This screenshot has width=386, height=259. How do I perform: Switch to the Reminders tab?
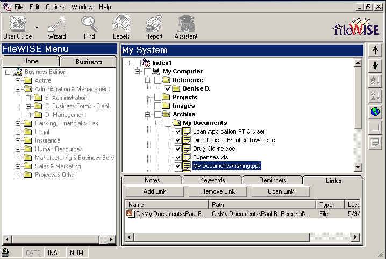click(x=273, y=180)
